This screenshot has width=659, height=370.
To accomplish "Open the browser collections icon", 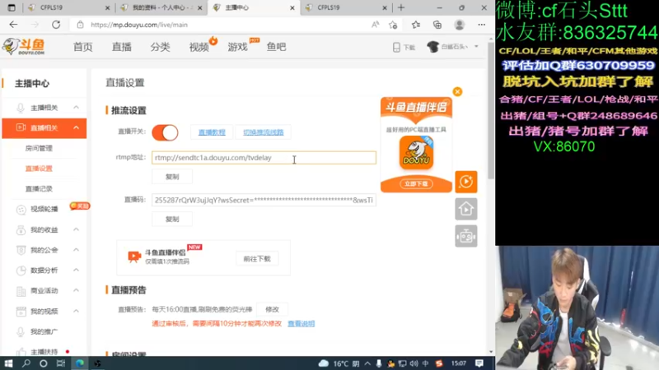I will tap(437, 25).
